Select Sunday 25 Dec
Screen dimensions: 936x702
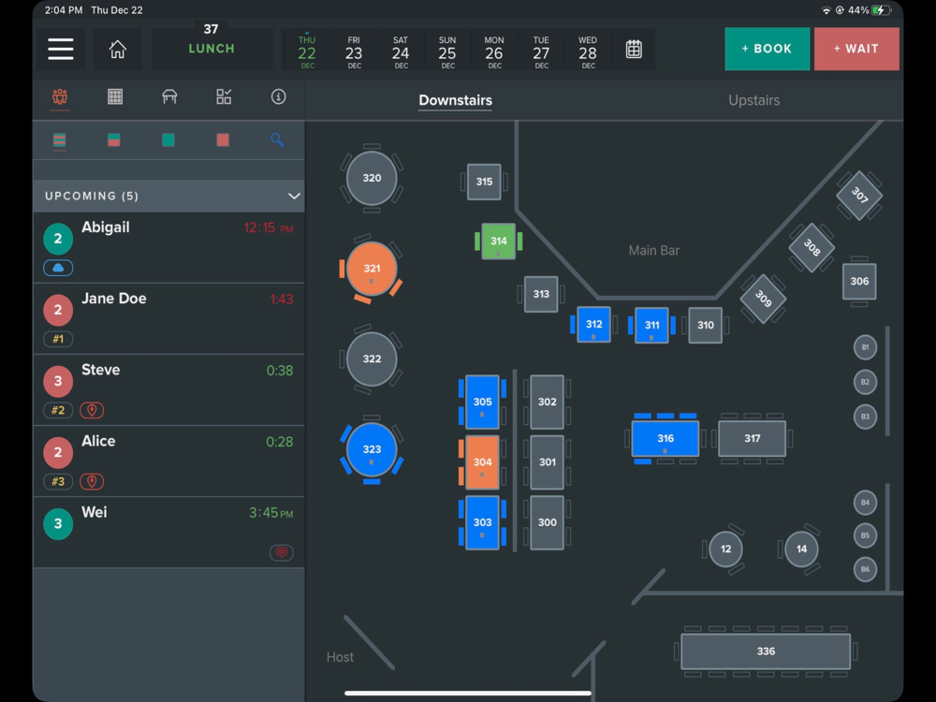click(x=447, y=52)
